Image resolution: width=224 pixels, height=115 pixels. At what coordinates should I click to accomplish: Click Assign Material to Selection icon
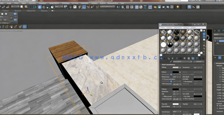pyautogui.click(x=169, y=58)
